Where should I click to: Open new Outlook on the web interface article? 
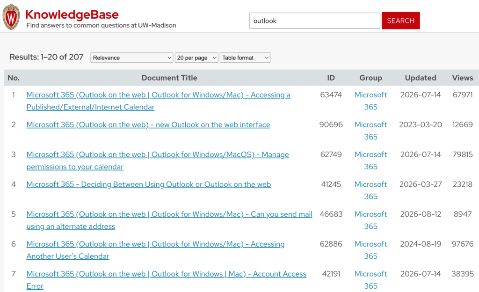point(148,124)
